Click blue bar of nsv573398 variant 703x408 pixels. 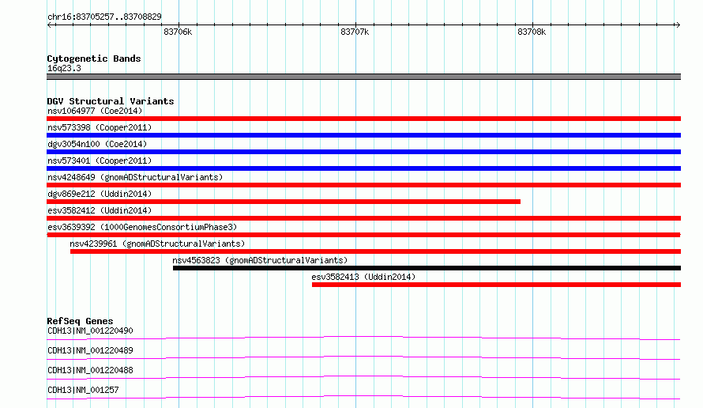(x=363, y=135)
